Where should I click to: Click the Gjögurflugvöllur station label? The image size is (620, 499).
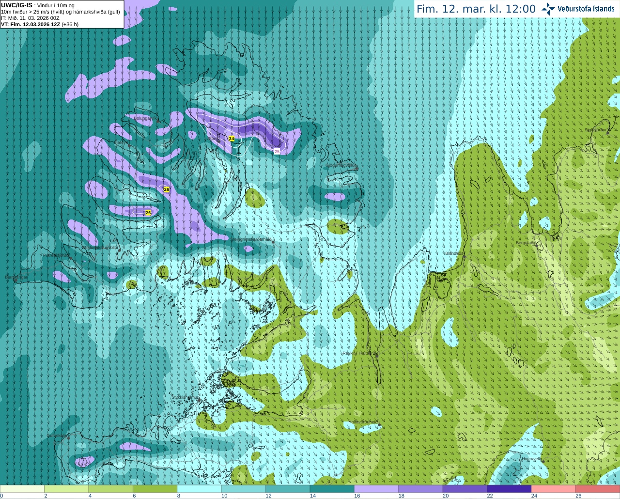341,165
